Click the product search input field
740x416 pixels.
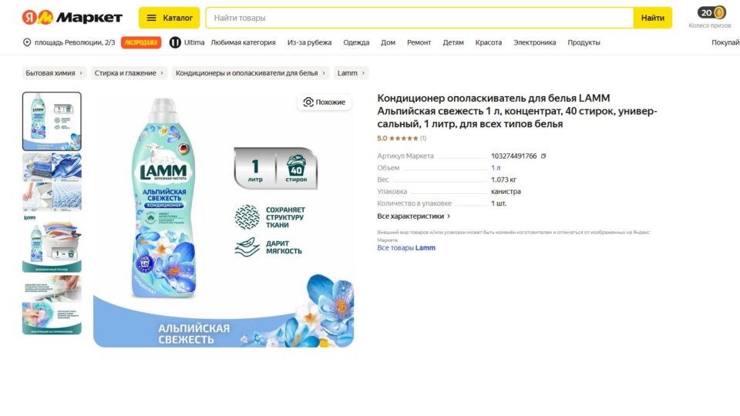tap(419, 18)
